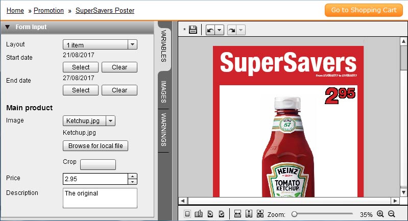Switch to the VARIABLES side tab
The width and height of the screenshot is (408, 221).
(x=164, y=46)
